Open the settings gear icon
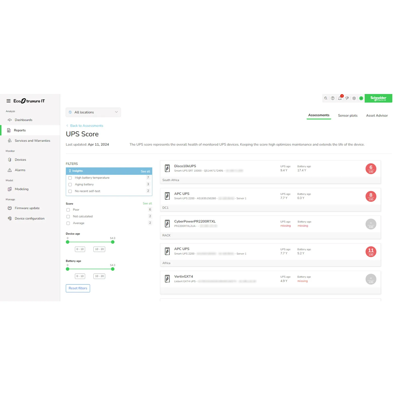This screenshot has height=395, width=395. pos(354,98)
